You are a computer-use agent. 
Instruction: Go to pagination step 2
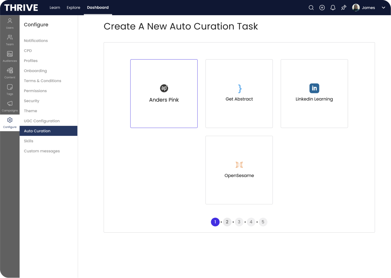tap(227, 222)
